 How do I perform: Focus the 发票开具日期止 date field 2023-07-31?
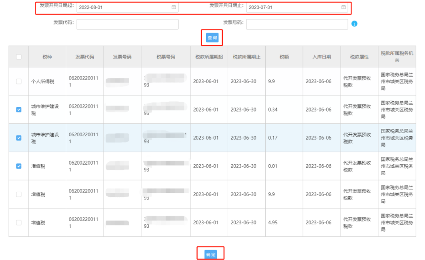[x=297, y=7]
